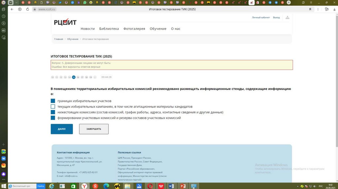Open File Explorer from the taskbar
Image resolution: width=338 pixels, height=189 pixels.
(x=128, y=186)
